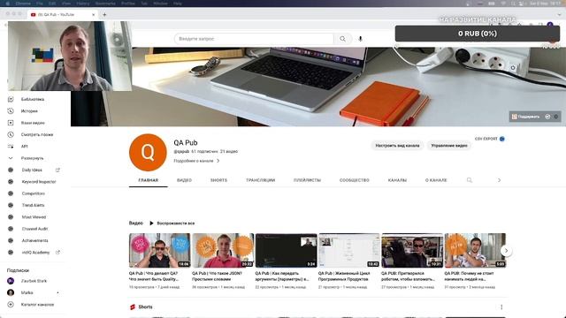
Task: Open video title 'Что делают QA?'
Action: [153, 276]
